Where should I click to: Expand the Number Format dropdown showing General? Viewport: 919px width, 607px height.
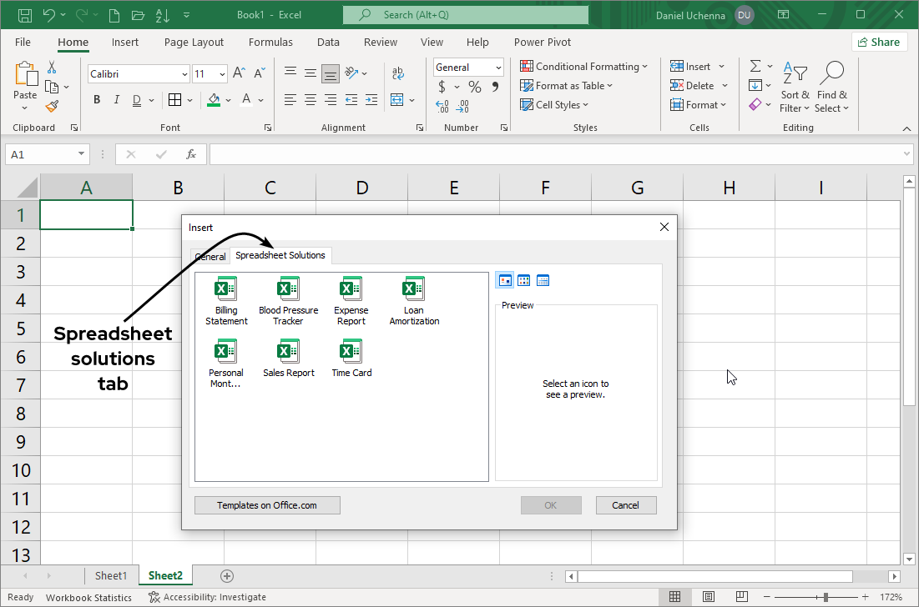(x=498, y=67)
